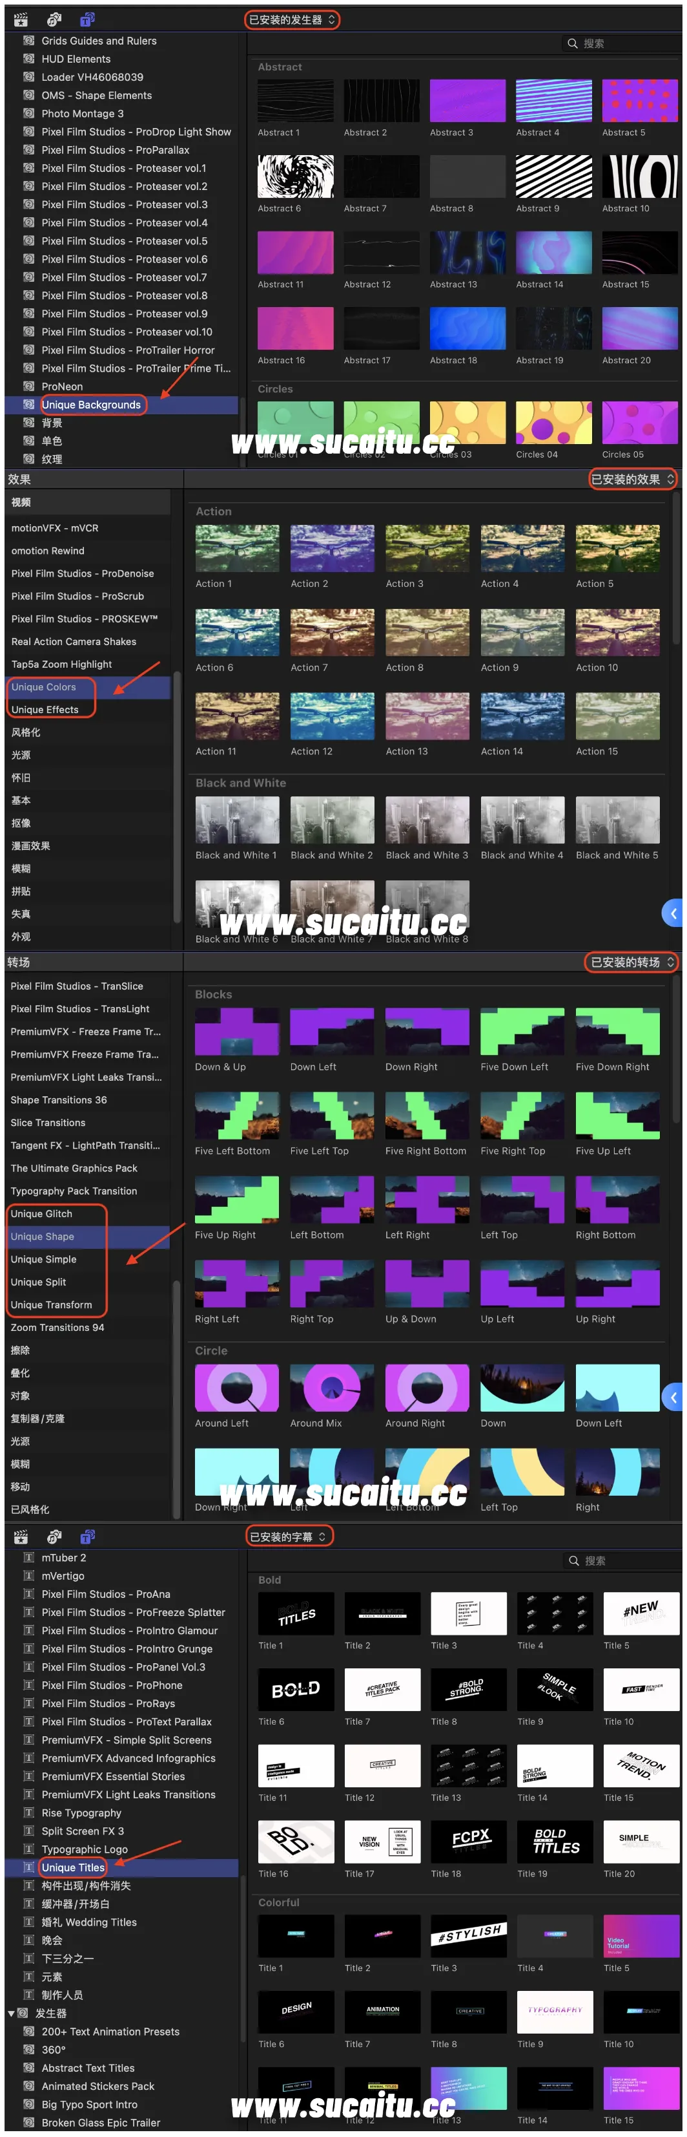Click the icon beside HUD Elements
Viewport: 687px width, 2137px height.
coord(29,58)
